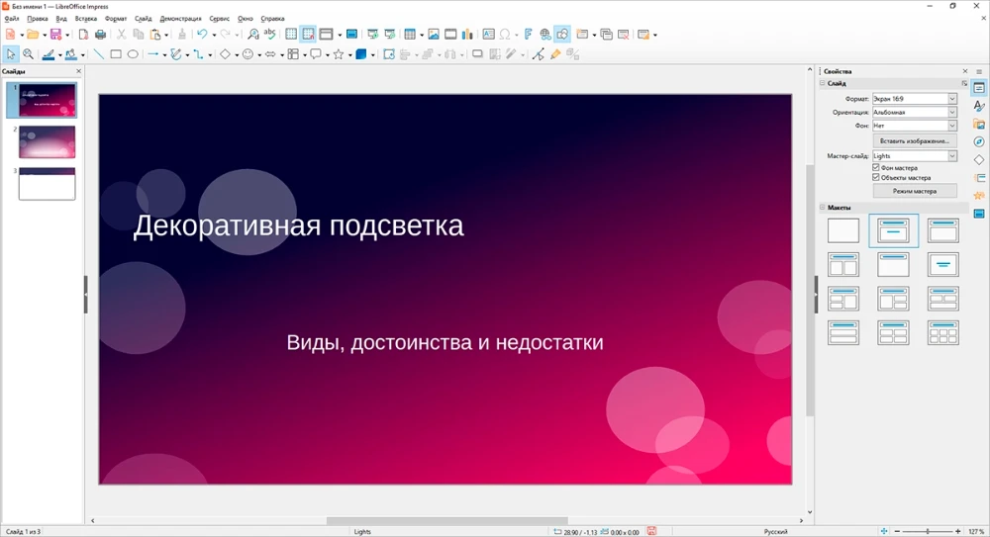990x537 pixels.
Task: Close the 'Слайды' panel
Action: click(x=78, y=71)
